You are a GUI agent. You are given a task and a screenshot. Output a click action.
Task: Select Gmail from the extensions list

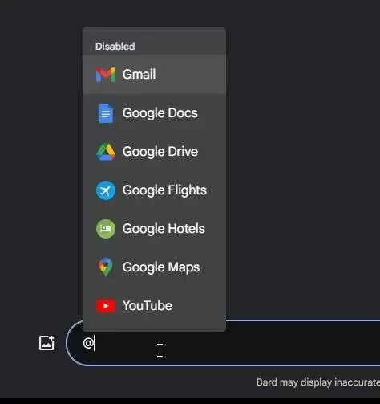[155, 75]
